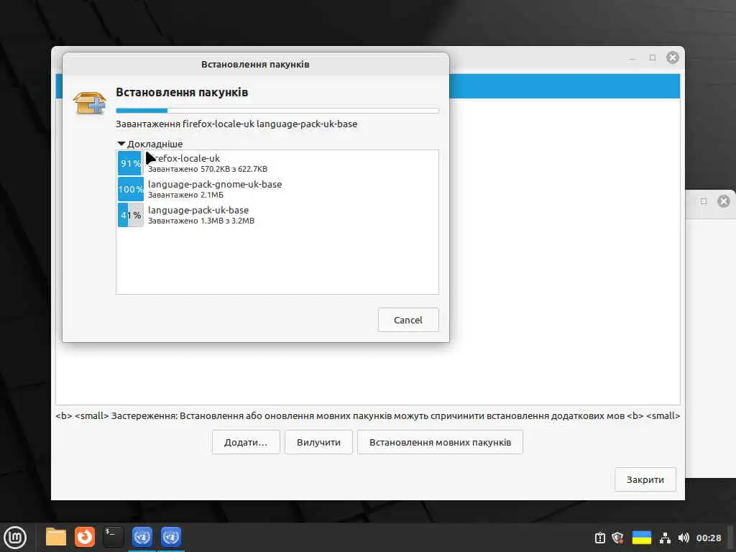The image size is (736, 552).
Task: Minimize the language settings window
Action: 632,57
